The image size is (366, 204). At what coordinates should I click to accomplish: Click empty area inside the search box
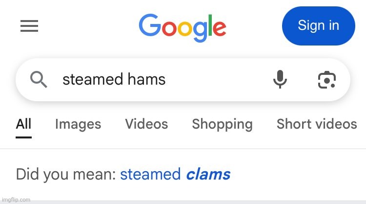click(217, 80)
